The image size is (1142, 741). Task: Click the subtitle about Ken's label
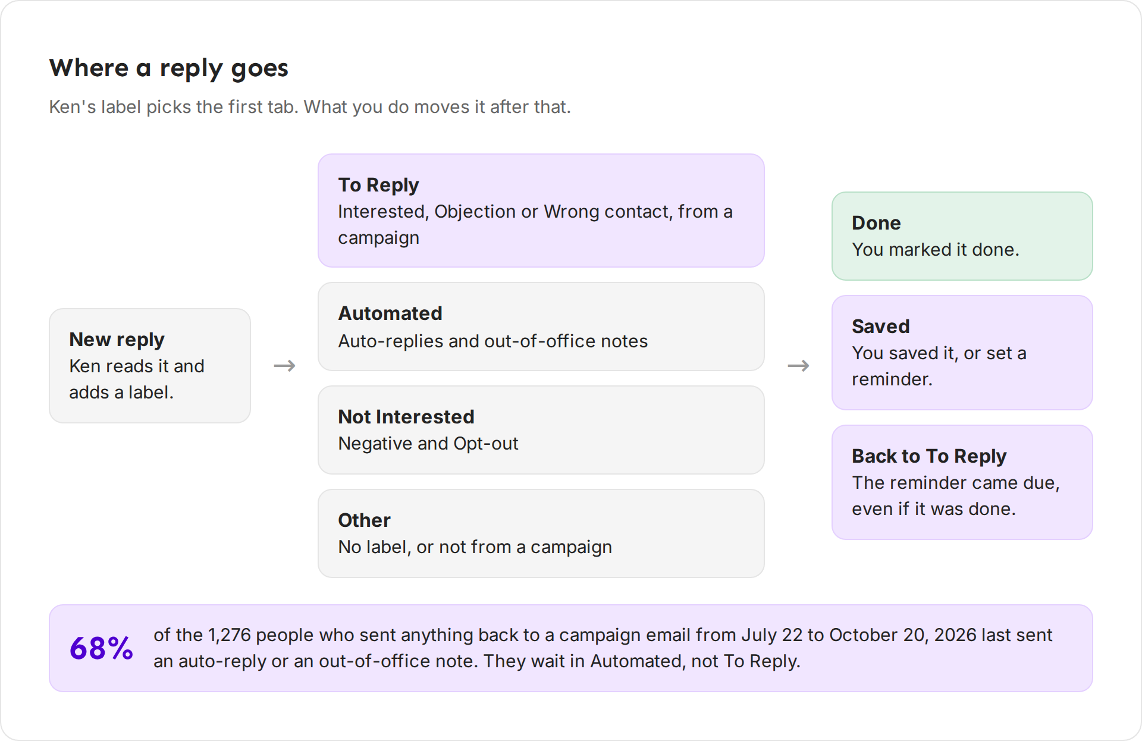[x=310, y=107]
